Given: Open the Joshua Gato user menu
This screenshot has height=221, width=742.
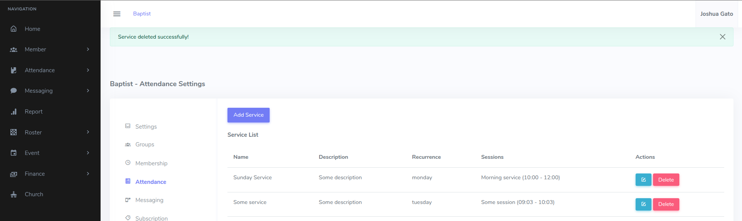Looking at the screenshot, I should [x=716, y=14].
